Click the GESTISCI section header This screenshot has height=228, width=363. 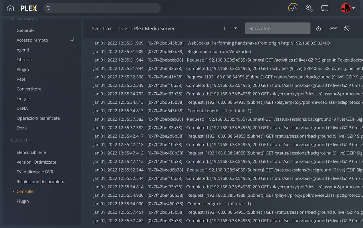tap(19, 140)
